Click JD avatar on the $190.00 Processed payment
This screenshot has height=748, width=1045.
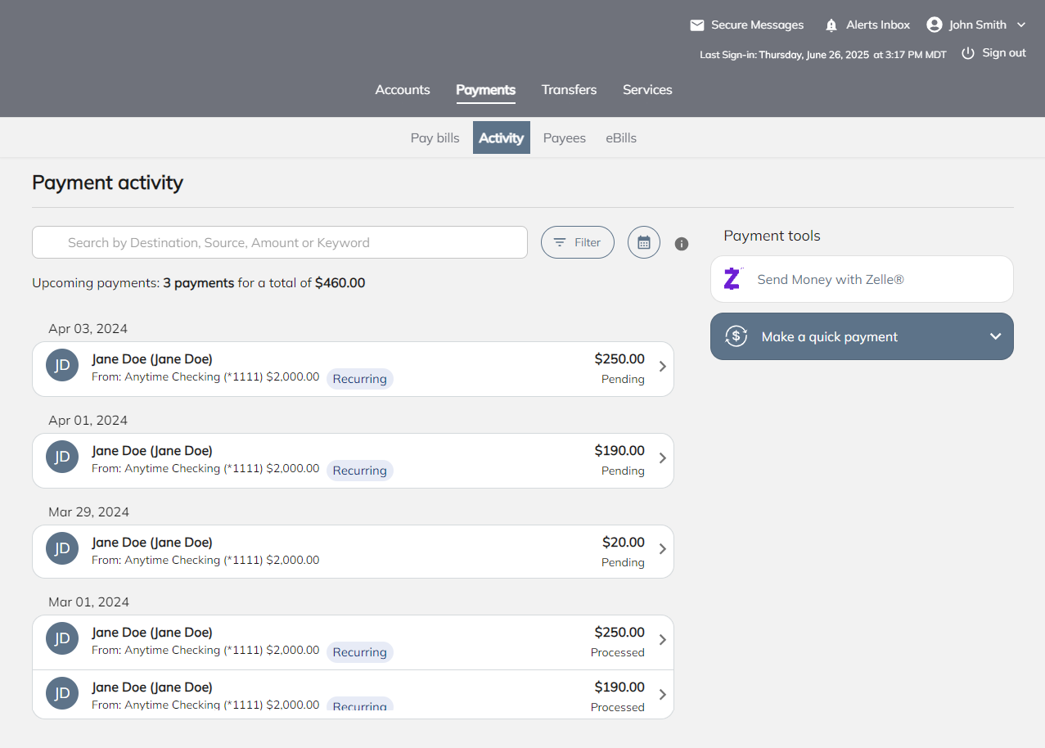coord(62,693)
